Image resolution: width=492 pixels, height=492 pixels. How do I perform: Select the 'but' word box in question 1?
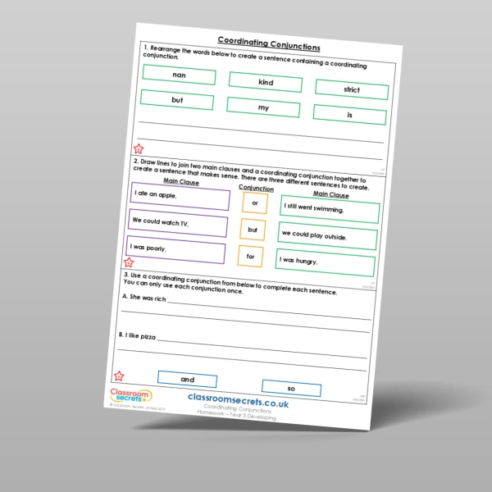[x=177, y=100]
